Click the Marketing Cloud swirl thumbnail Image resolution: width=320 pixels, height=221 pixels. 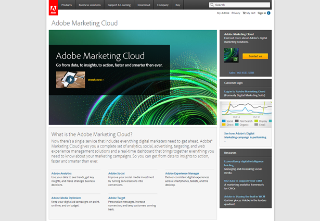coord(231,55)
